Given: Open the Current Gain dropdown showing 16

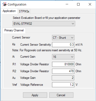Looking at the screenshot, I should [63, 57].
